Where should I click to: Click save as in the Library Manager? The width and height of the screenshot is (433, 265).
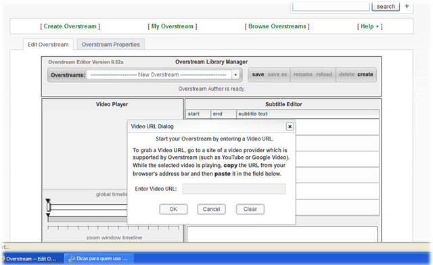coord(277,74)
